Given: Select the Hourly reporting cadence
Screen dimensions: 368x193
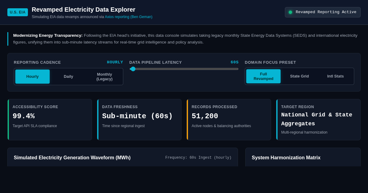Looking at the screenshot, I should pyautogui.click(x=33, y=77).
